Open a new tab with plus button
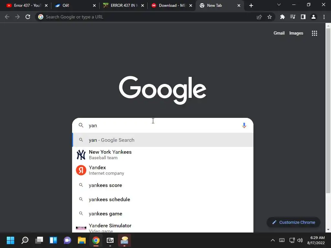331x248 pixels. (x=251, y=5)
